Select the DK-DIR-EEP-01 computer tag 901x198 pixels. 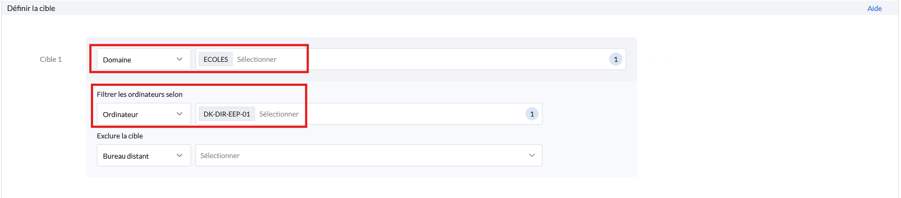pyautogui.click(x=227, y=114)
